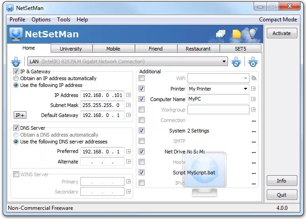Enable the Workgroup checkbox
This screenshot has height=219, width=306.
pyautogui.click(x=142, y=109)
